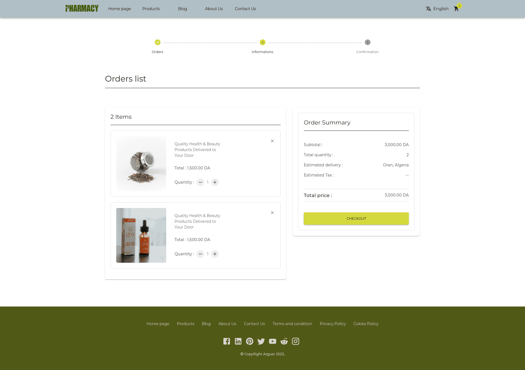Open Privacy Policy footer link

point(333,324)
